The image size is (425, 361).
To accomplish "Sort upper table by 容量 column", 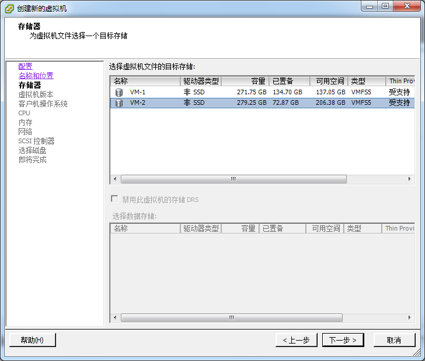I will click(245, 82).
